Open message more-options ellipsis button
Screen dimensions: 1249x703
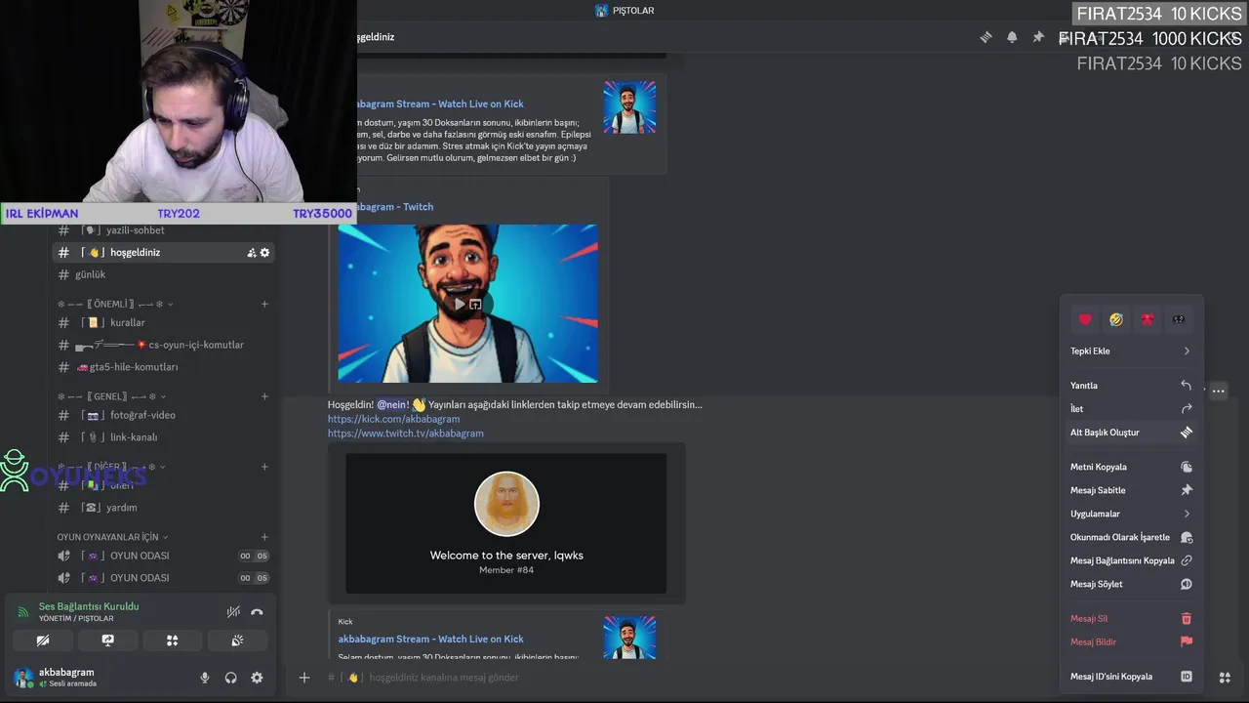[1218, 391]
